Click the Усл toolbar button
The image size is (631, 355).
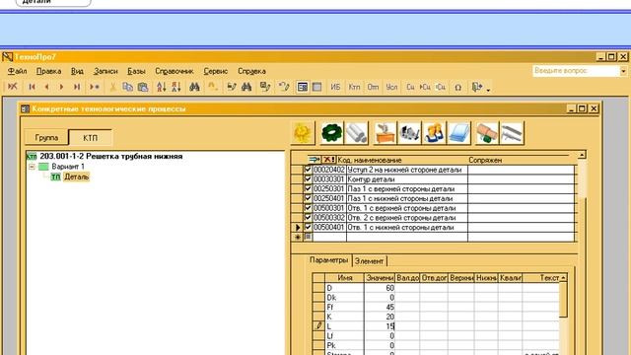[x=391, y=87]
